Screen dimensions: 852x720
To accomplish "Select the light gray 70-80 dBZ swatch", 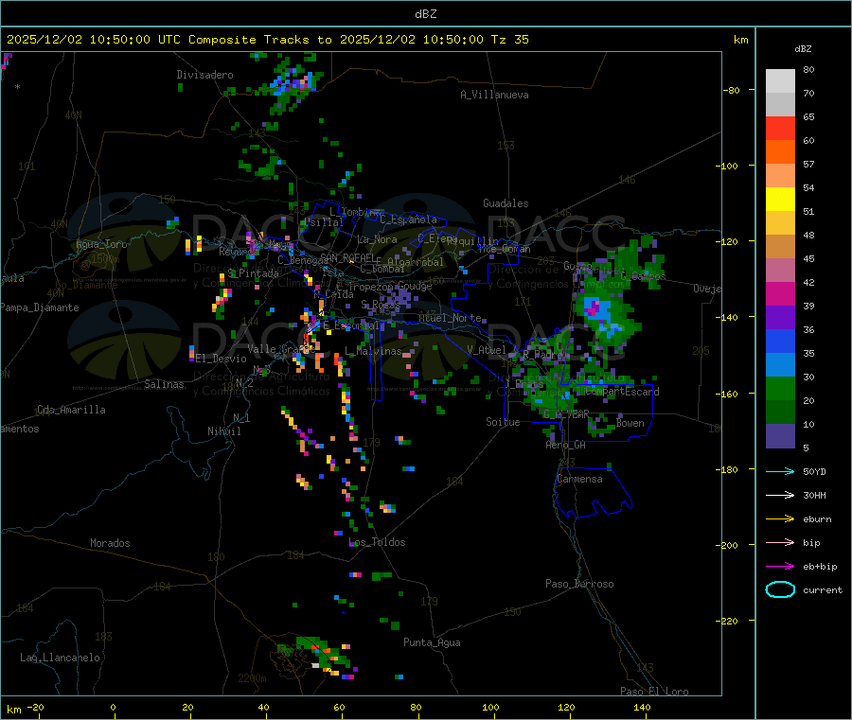I will pyautogui.click(x=780, y=81).
